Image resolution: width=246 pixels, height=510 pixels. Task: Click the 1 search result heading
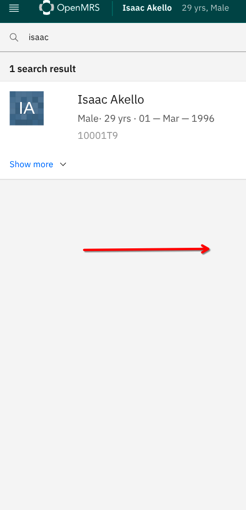(x=43, y=69)
